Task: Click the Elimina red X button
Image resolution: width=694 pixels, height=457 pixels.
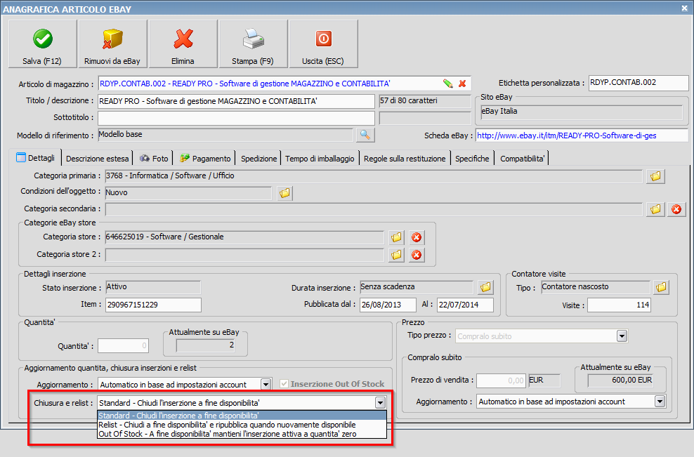Action: coord(183,44)
